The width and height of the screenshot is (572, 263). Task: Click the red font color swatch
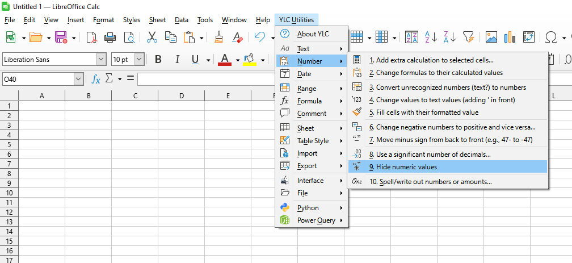click(225, 60)
